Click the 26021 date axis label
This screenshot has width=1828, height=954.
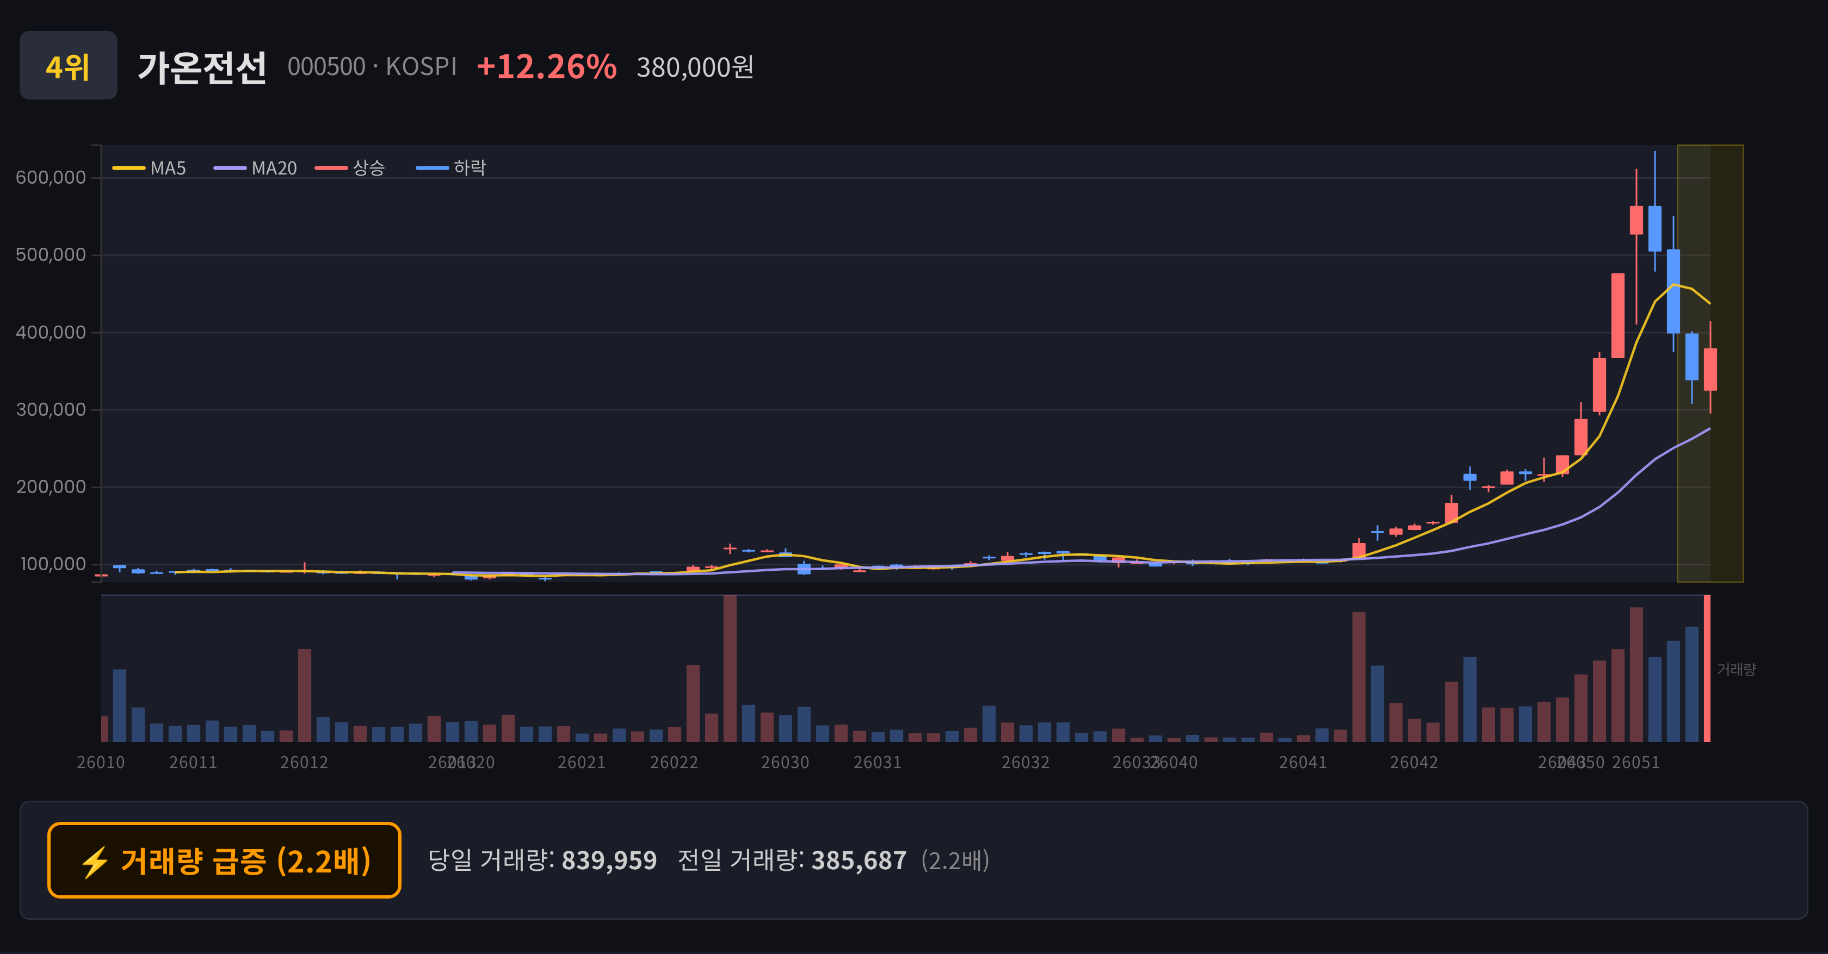pyautogui.click(x=582, y=762)
